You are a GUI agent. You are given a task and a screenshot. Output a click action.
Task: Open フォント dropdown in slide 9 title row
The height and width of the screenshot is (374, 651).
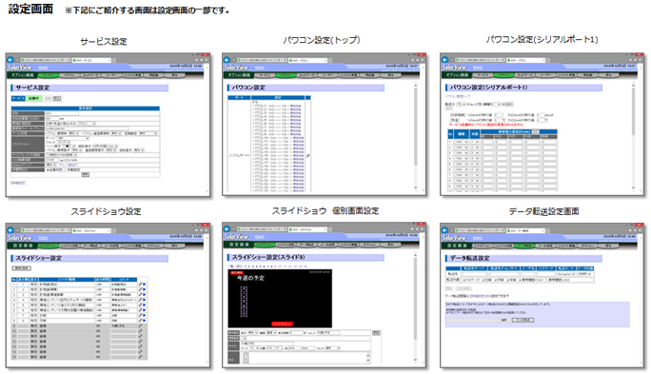coord(332,348)
